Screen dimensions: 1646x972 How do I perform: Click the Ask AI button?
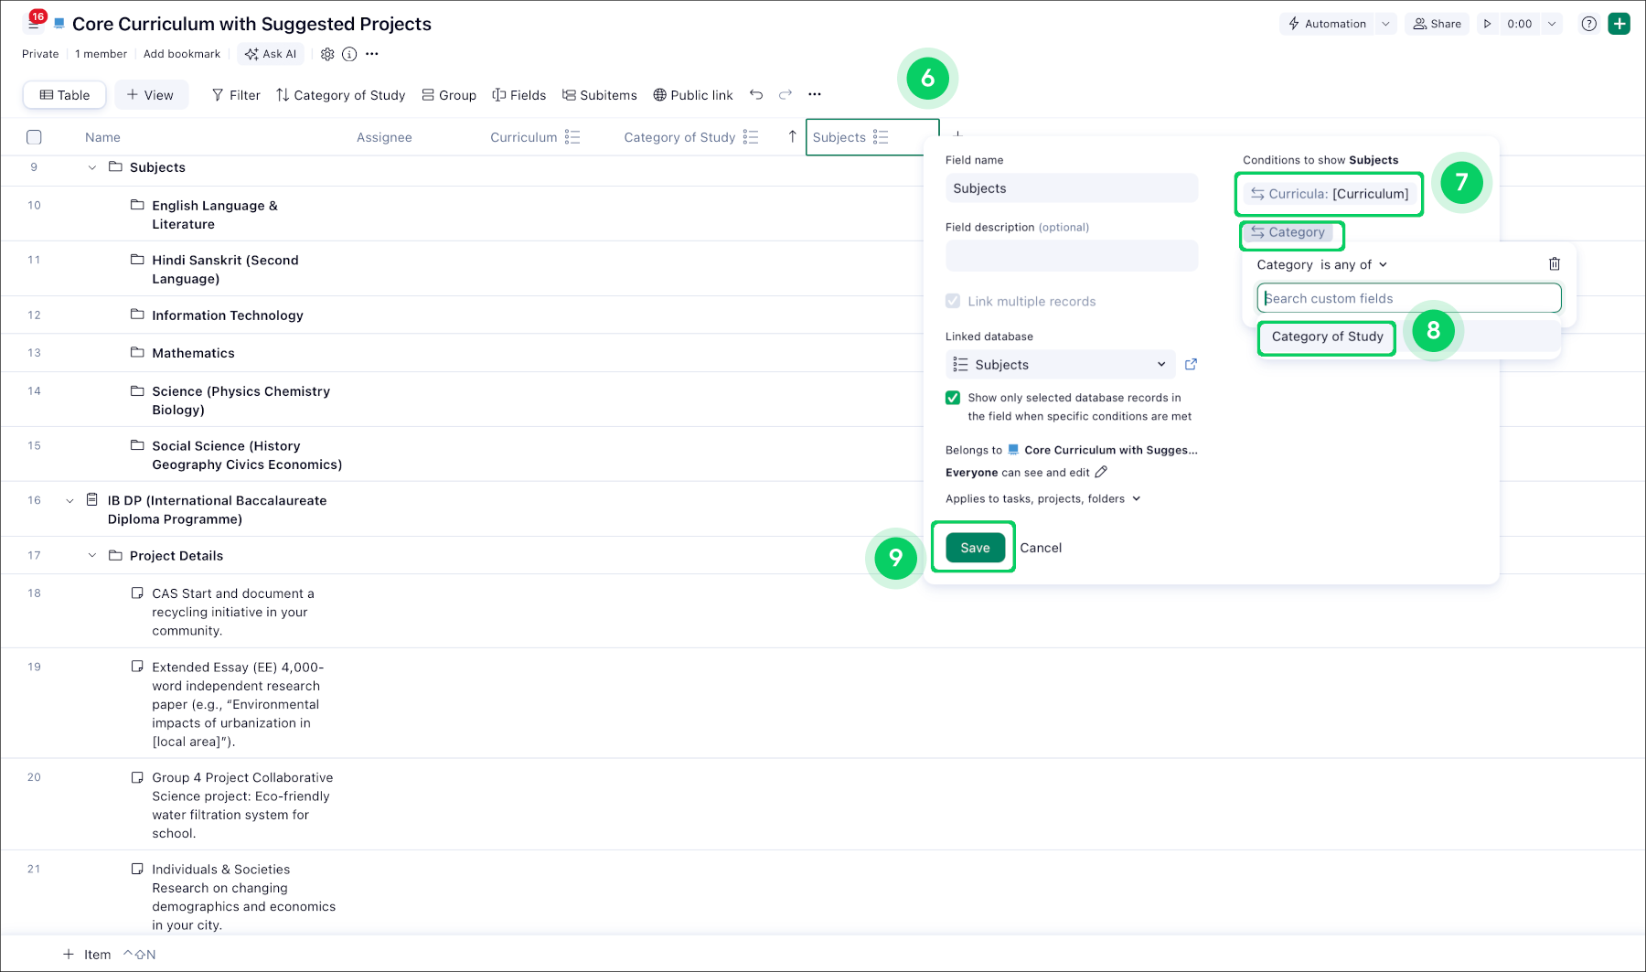click(270, 54)
